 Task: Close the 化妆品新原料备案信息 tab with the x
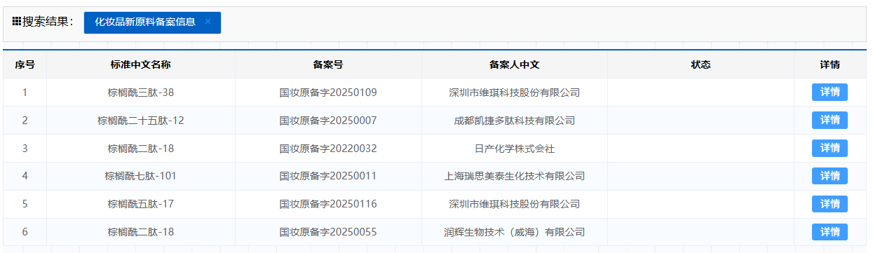(x=208, y=22)
